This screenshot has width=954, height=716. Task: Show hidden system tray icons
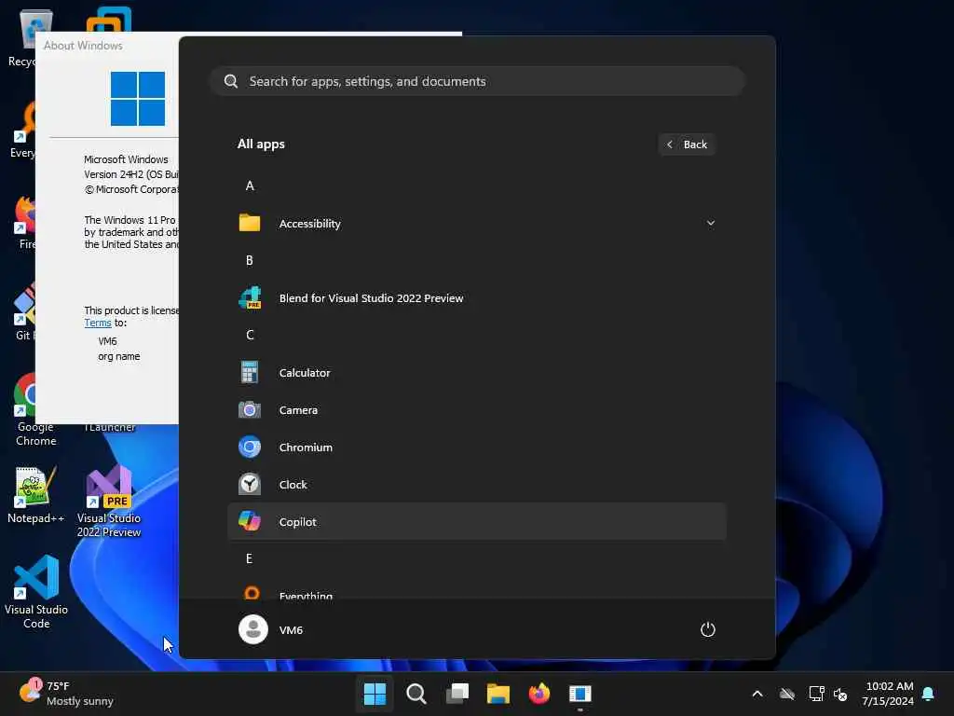[x=757, y=694]
